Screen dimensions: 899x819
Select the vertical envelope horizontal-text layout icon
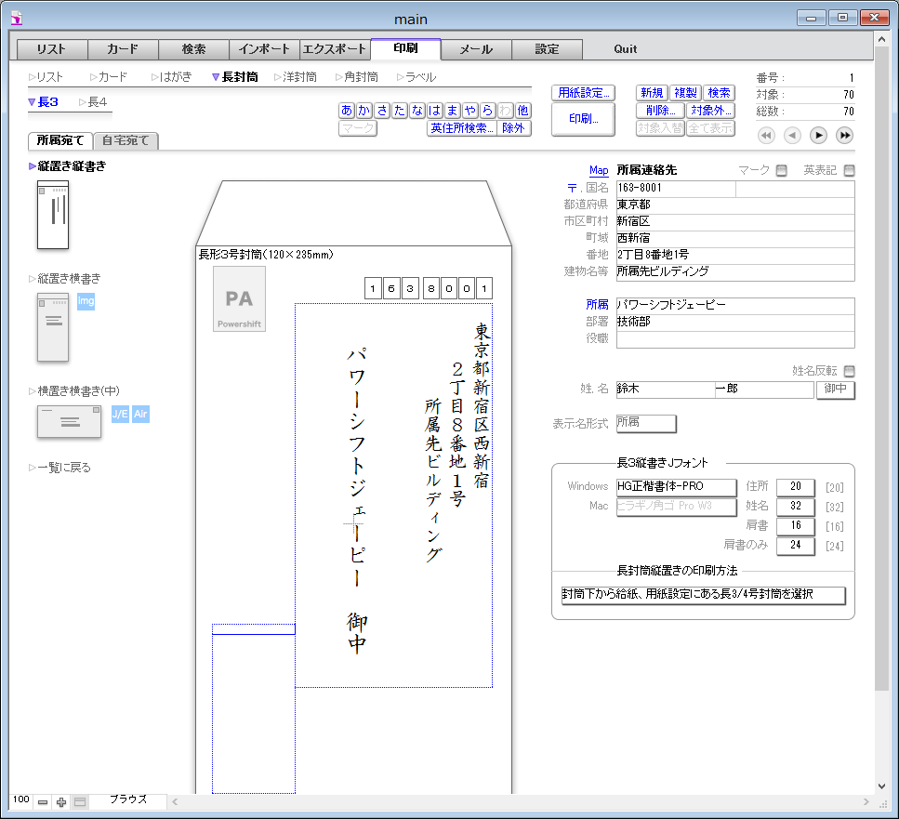point(52,327)
